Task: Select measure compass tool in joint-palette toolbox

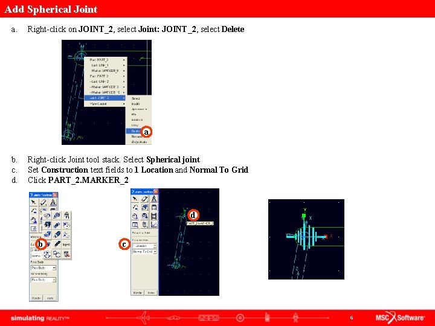Action: click(53, 202)
